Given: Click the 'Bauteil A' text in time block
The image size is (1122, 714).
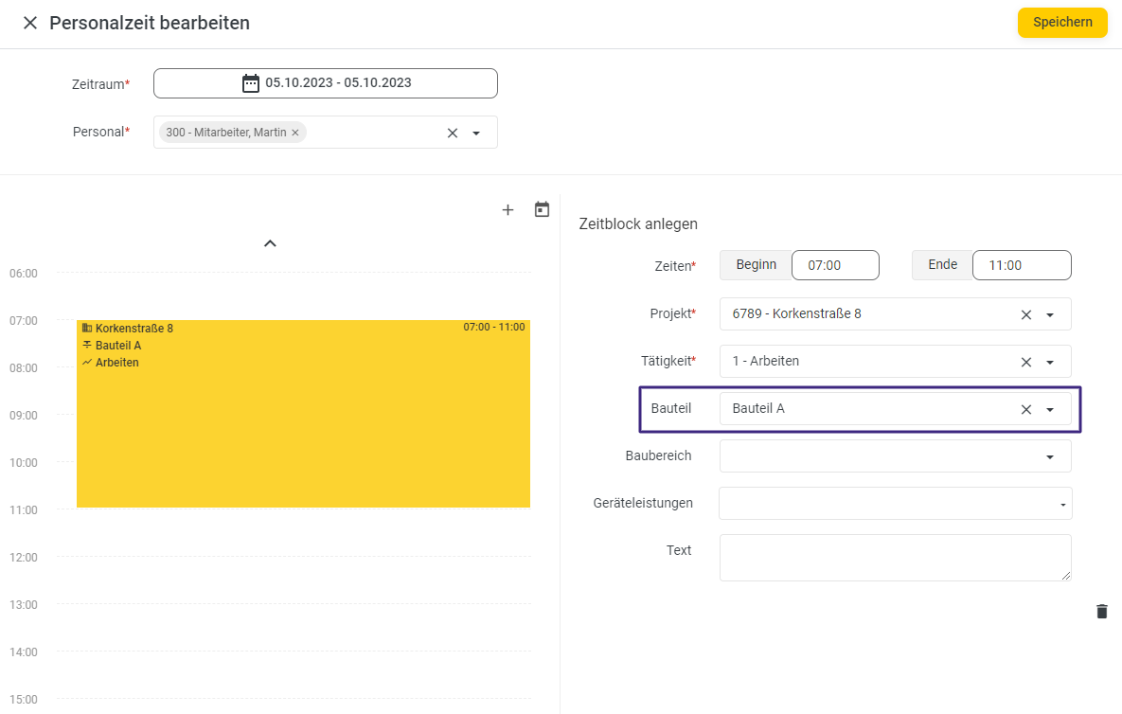Looking at the screenshot, I should point(118,346).
